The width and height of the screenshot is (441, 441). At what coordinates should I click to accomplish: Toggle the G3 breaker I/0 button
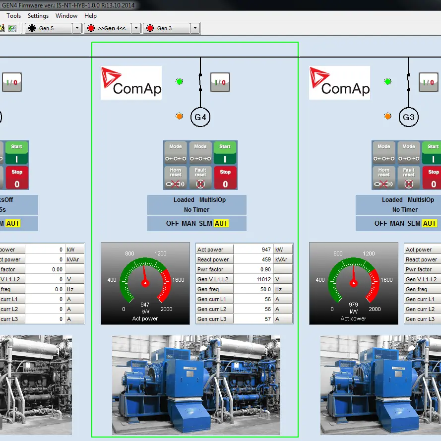click(x=429, y=82)
